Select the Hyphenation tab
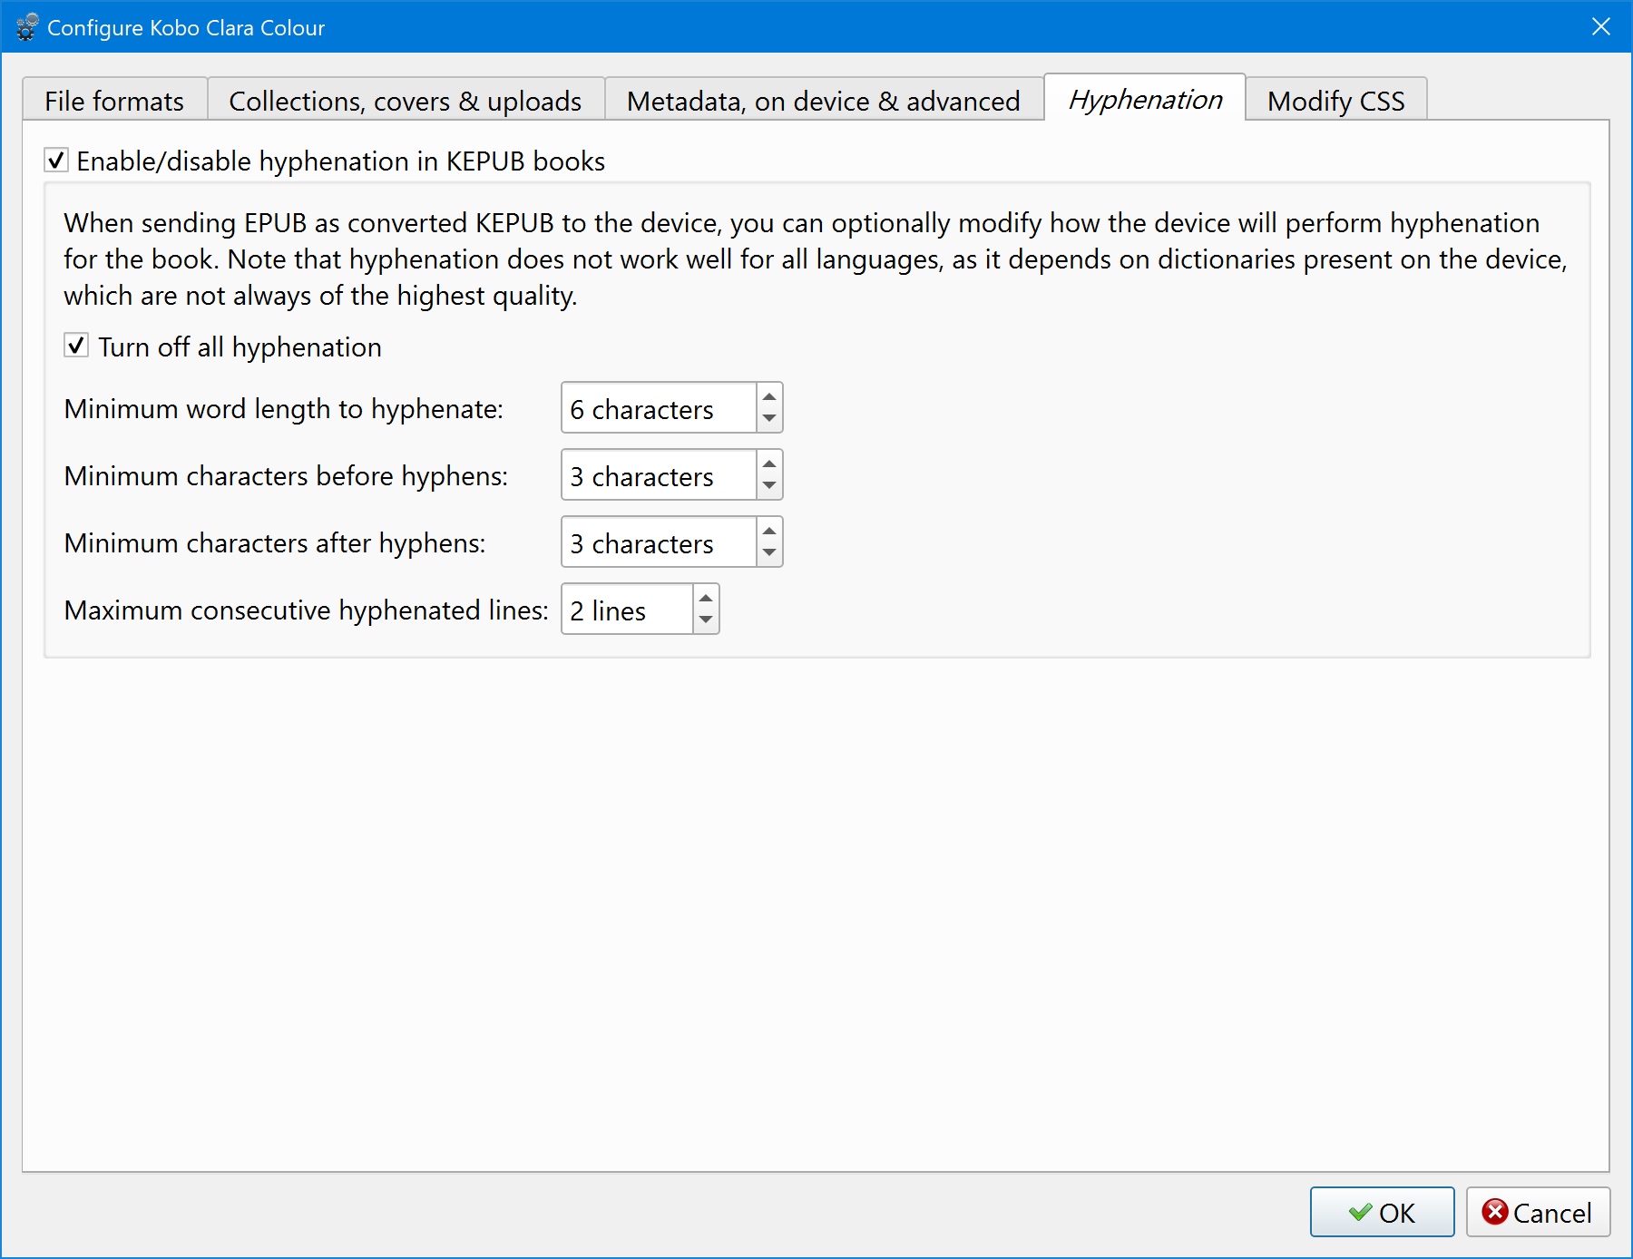The image size is (1633, 1259). [1145, 98]
